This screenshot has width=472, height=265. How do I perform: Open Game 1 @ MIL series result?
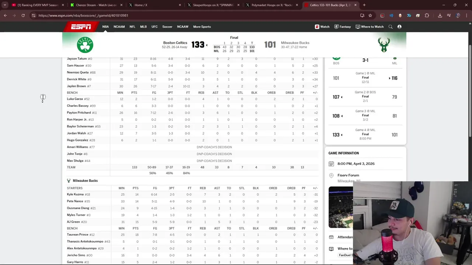coord(365,78)
